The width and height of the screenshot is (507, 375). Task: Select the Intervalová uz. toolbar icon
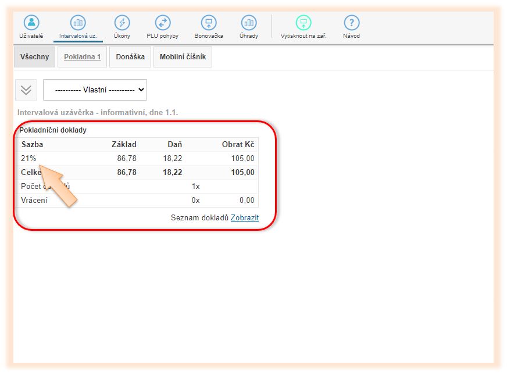pyautogui.click(x=78, y=23)
